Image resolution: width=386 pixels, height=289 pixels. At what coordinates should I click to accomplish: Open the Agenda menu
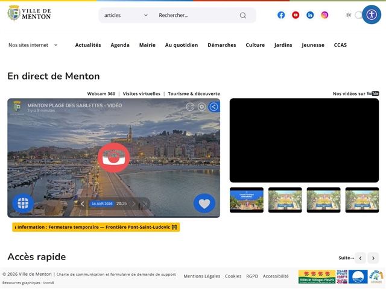pyautogui.click(x=120, y=45)
